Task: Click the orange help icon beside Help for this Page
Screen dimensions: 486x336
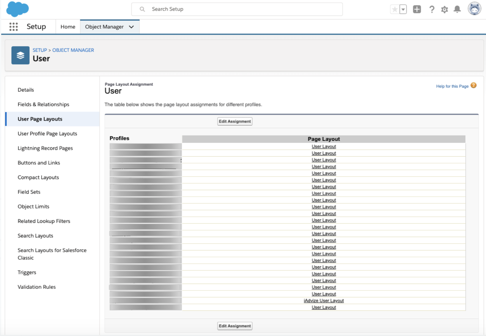Action: point(474,85)
